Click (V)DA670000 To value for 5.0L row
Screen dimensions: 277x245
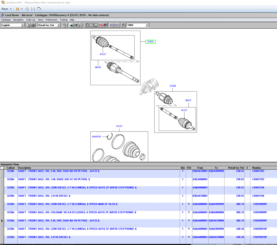pos(216,221)
